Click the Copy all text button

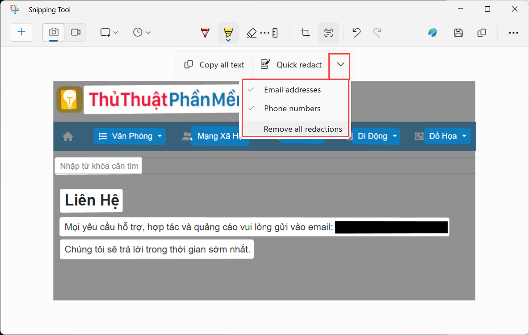[x=214, y=65]
